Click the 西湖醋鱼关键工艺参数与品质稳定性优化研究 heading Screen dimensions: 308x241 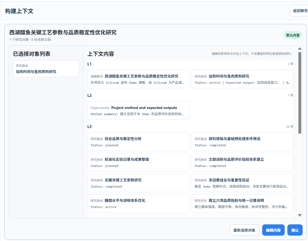point(63,32)
